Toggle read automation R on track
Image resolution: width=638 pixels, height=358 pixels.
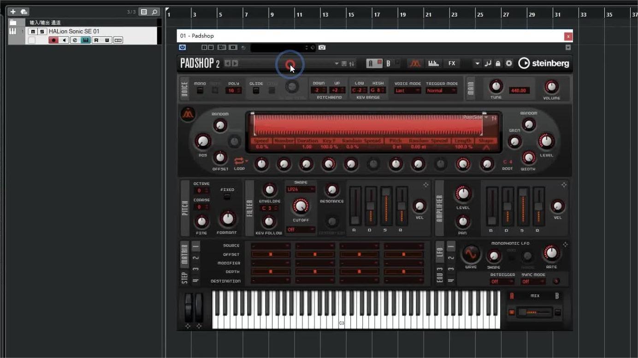click(x=96, y=40)
